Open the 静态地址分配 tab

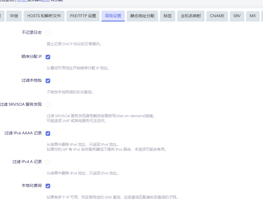click(142, 16)
